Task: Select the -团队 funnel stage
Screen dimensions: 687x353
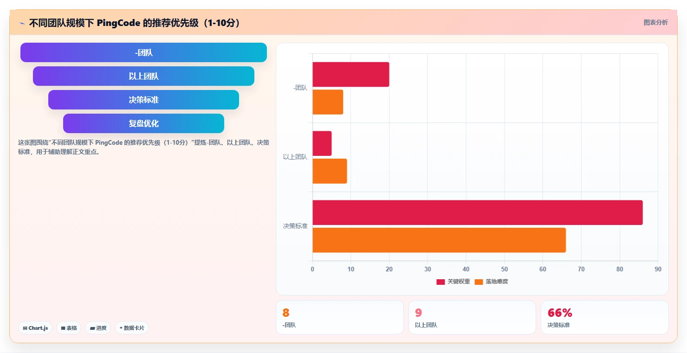Action: point(143,52)
